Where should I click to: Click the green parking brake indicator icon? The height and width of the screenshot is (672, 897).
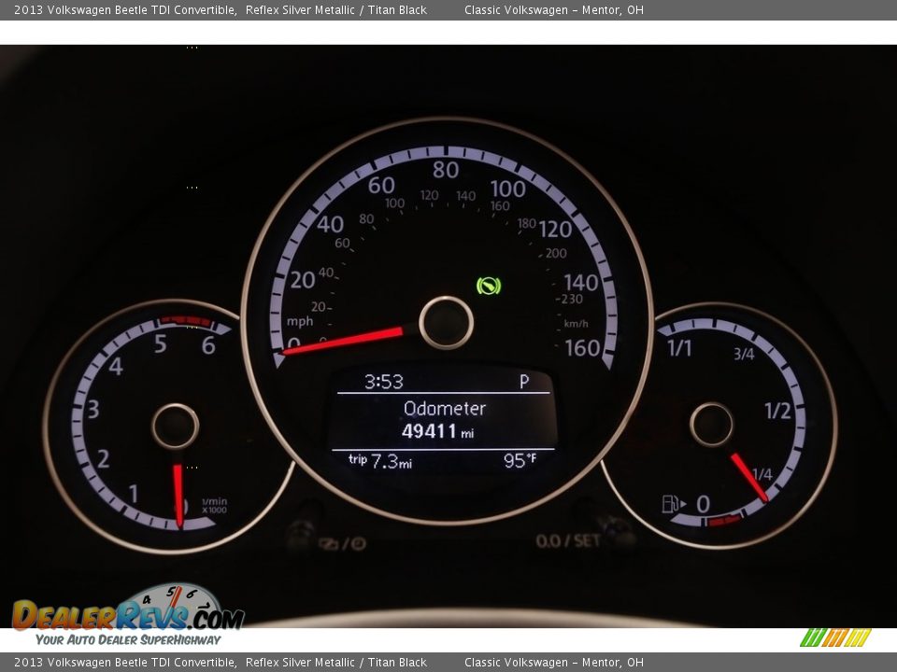coord(488,286)
